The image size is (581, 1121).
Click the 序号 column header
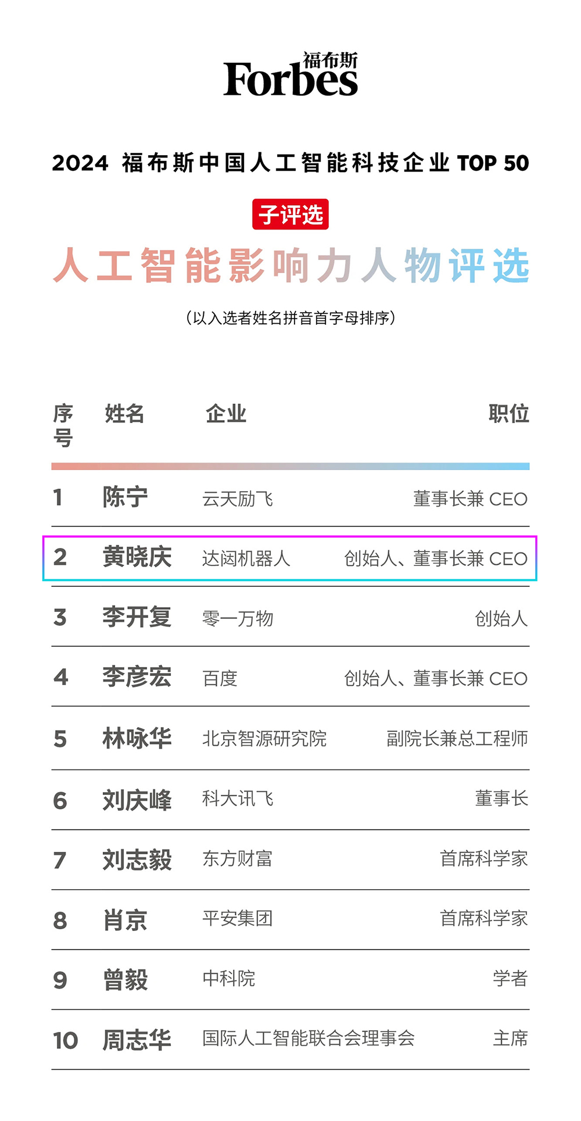(63, 425)
